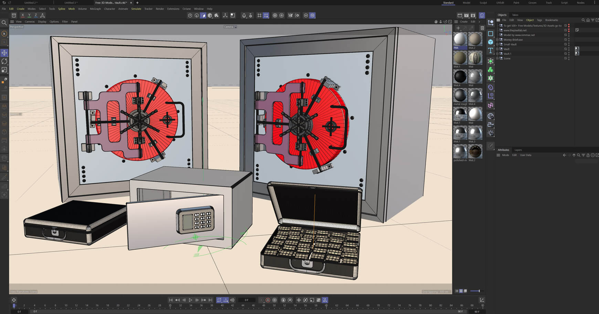Expand the Money-Briefcase object tree

(x=497, y=40)
